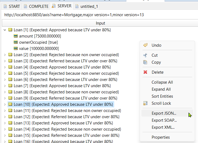Select Expand All in the context menu
The width and height of the screenshot is (198, 143).
point(161,89)
